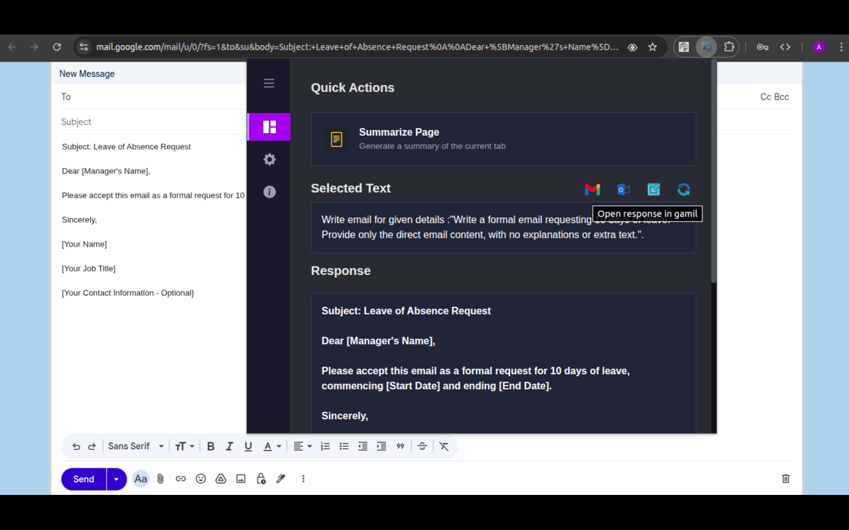This screenshot has width=849, height=530.
Task: Attach files with paperclip icon
Action: 161,479
